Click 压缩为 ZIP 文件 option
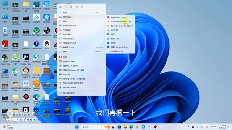232x130 pixels. [x=82, y=43]
